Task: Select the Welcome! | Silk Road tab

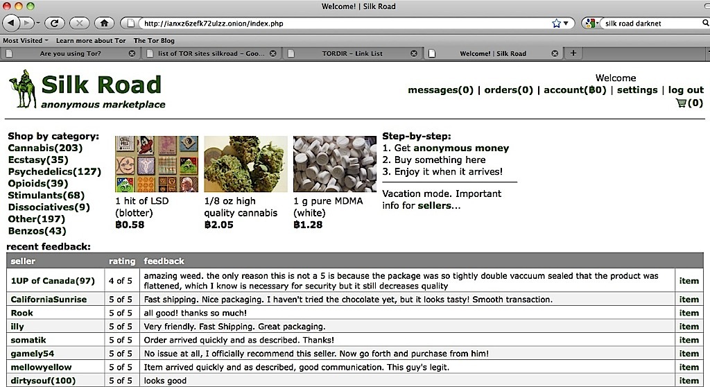Action: 493,53
